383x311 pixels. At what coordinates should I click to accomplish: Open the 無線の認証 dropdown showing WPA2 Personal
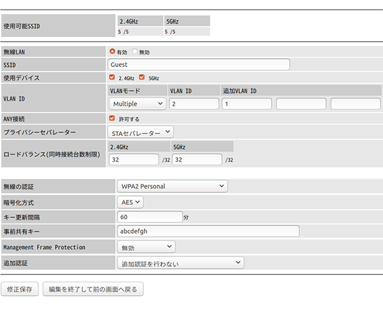[173, 186]
